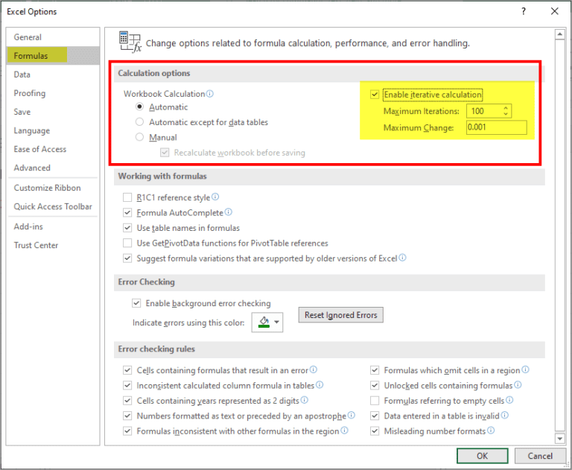Viewport: 572px width, 470px height.
Task: Open the Add-ins options category
Action: click(x=53, y=226)
